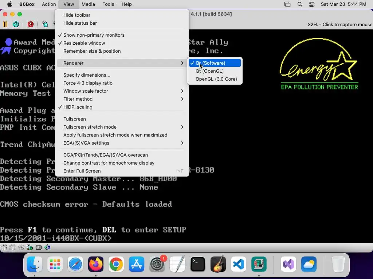Disable HiDPI scaling
This screenshot has height=279, width=373.
tap(122, 107)
